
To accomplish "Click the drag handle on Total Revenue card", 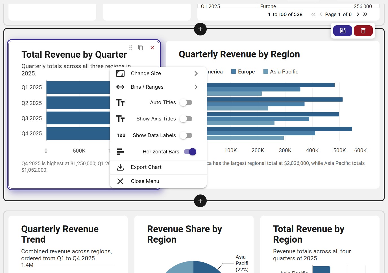I will [x=131, y=48].
